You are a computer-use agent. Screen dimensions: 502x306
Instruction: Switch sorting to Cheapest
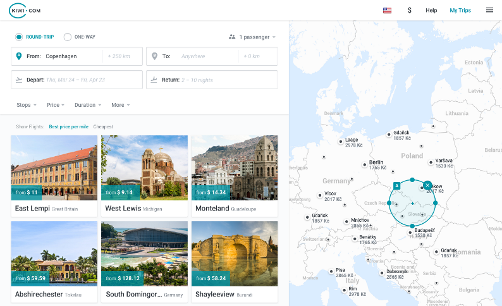click(103, 126)
